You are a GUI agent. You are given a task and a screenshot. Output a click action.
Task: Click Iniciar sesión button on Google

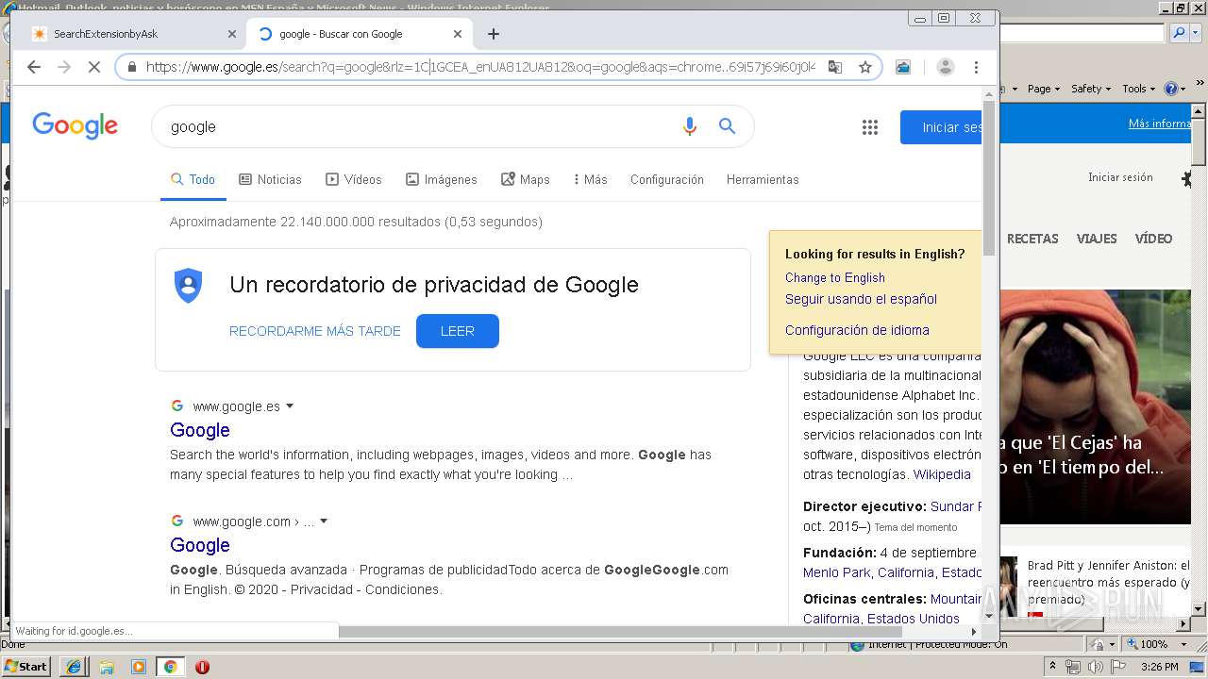point(941,127)
